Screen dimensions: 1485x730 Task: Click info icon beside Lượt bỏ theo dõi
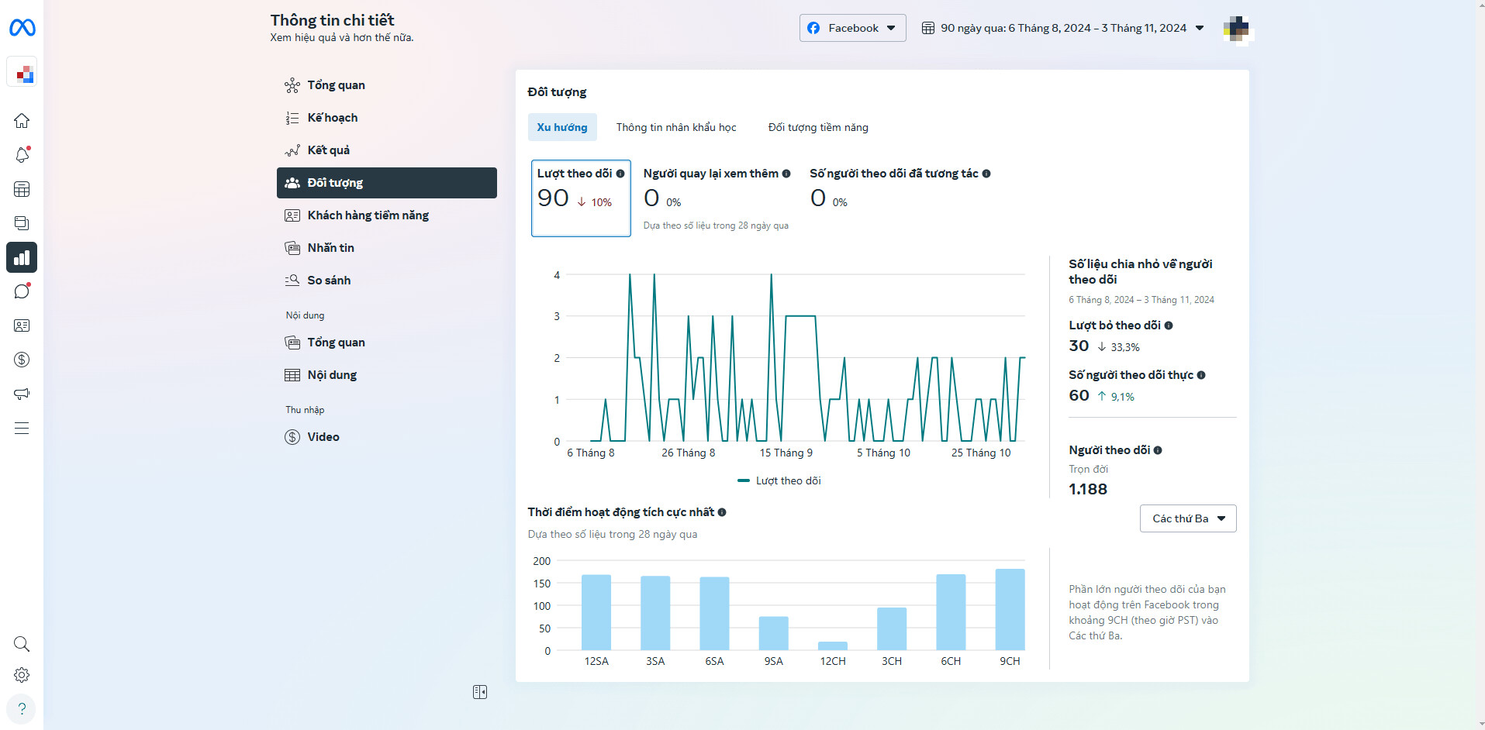pyautogui.click(x=1169, y=325)
